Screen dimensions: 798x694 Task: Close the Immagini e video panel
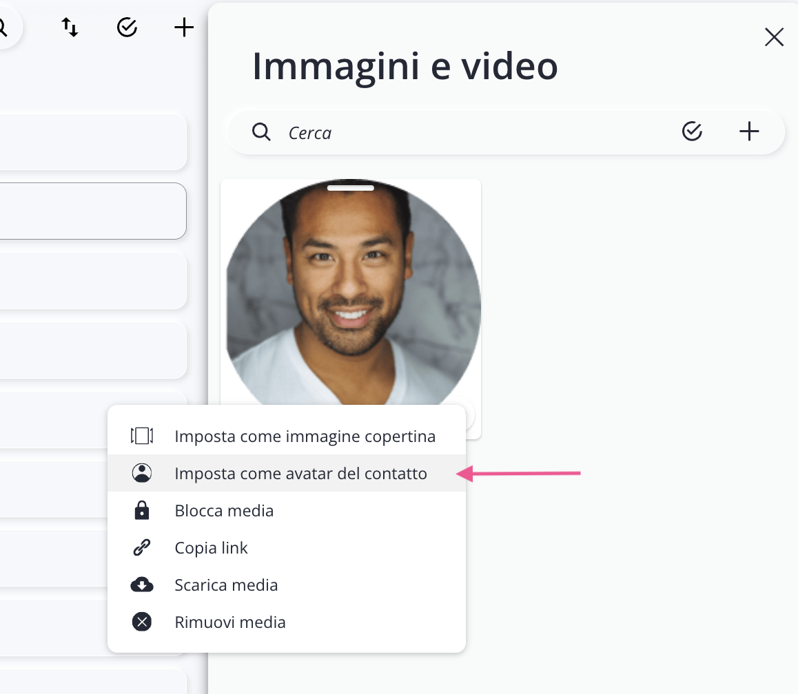pyautogui.click(x=774, y=37)
